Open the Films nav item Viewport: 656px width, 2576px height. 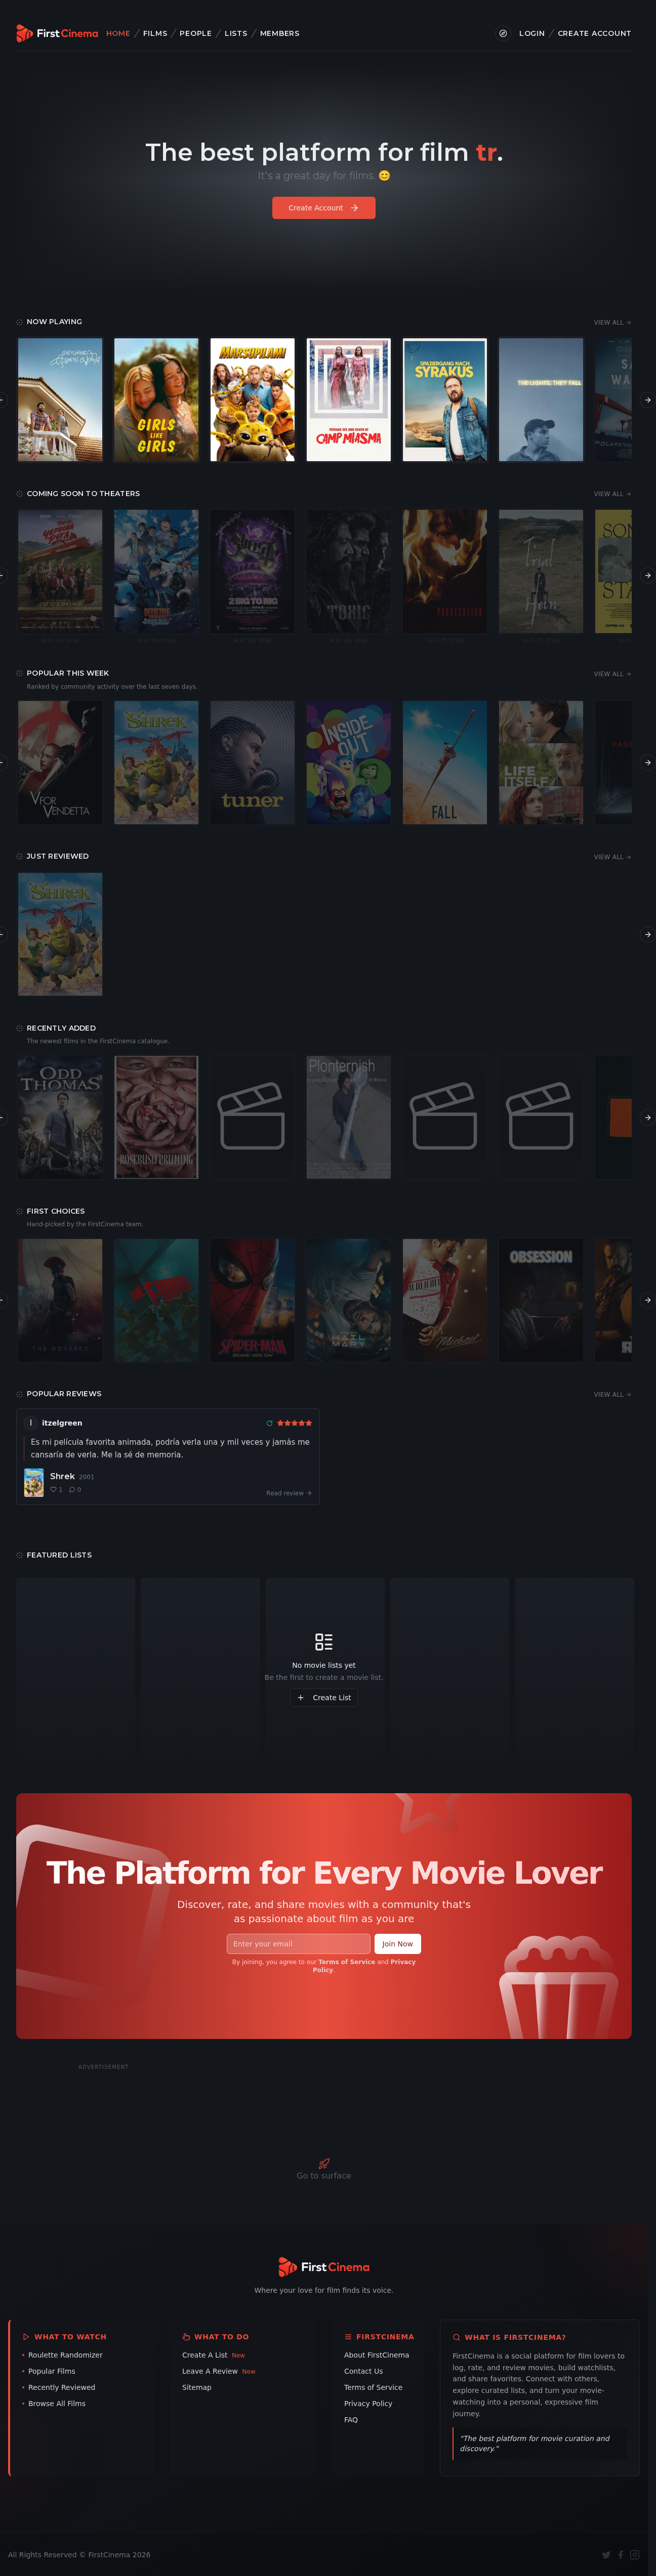[155, 33]
